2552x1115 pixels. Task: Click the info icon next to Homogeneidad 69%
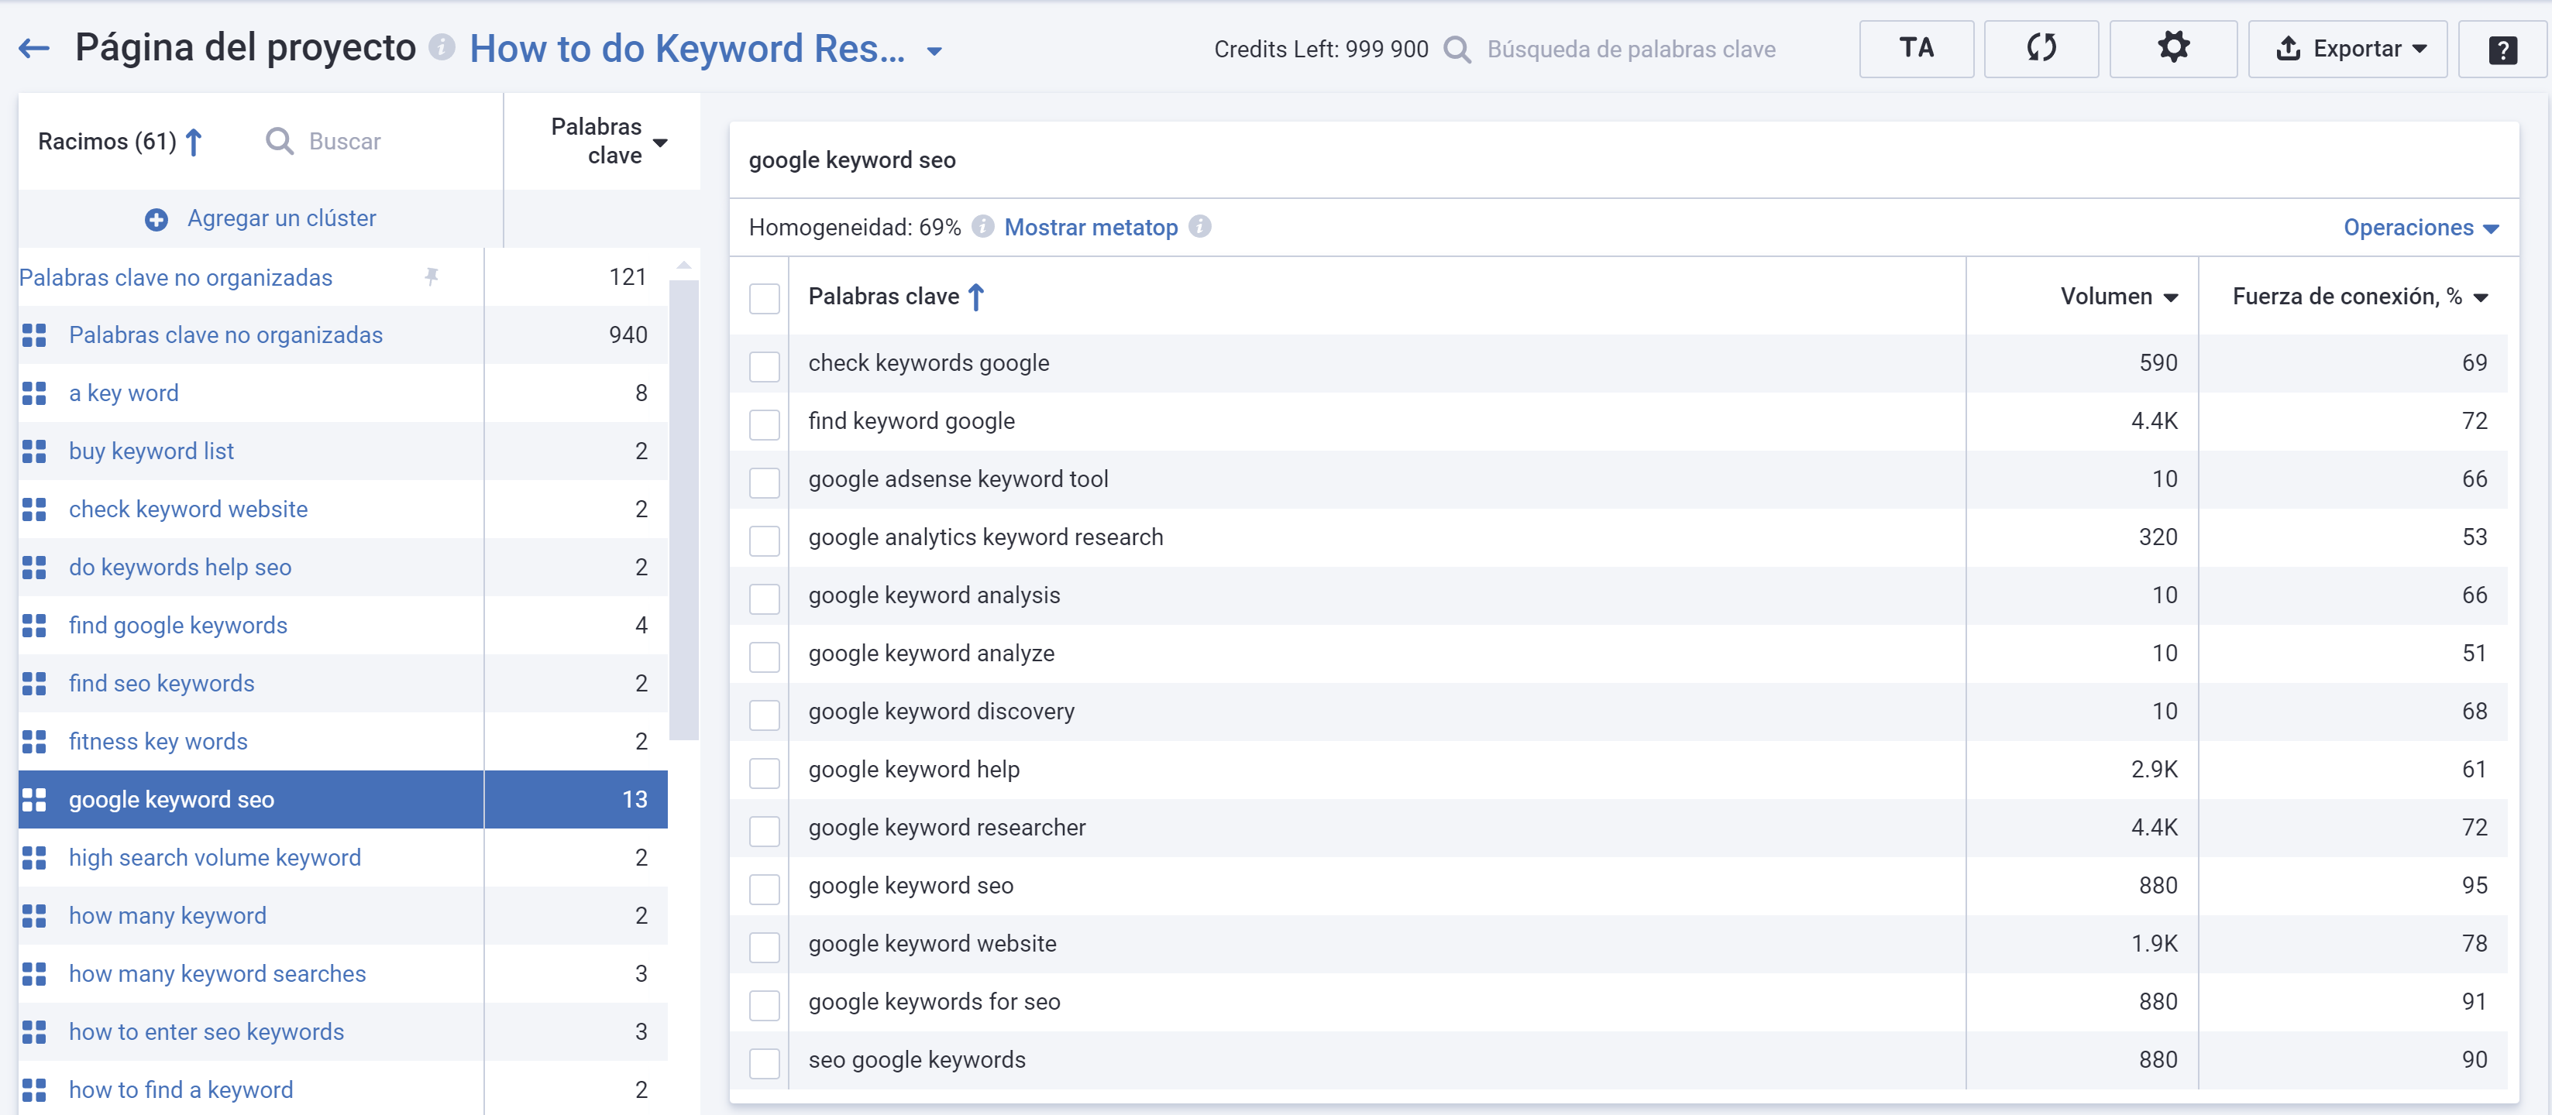[982, 227]
